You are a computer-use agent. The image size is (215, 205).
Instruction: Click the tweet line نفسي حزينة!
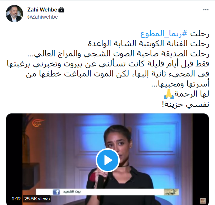(x=186, y=104)
